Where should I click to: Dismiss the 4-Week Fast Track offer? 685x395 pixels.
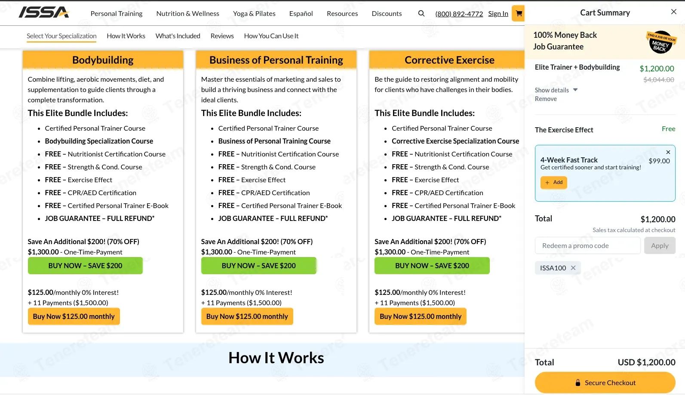pyautogui.click(x=668, y=152)
